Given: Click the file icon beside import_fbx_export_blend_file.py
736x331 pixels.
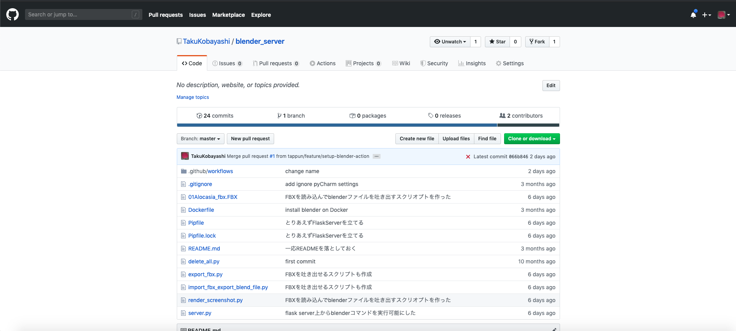Looking at the screenshot, I should click(183, 287).
